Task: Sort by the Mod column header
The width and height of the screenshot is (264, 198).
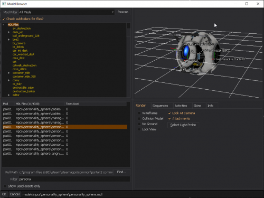Action: point(8,104)
